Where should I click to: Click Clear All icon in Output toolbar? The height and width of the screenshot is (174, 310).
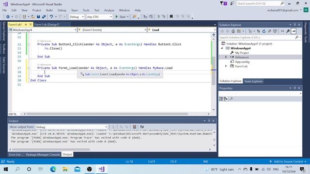tap(135, 127)
